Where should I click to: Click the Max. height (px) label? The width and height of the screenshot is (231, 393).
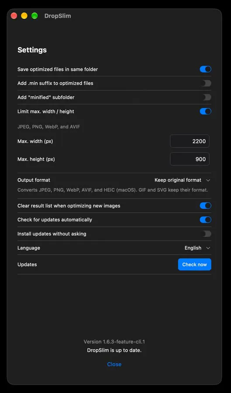tap(36, 159)
